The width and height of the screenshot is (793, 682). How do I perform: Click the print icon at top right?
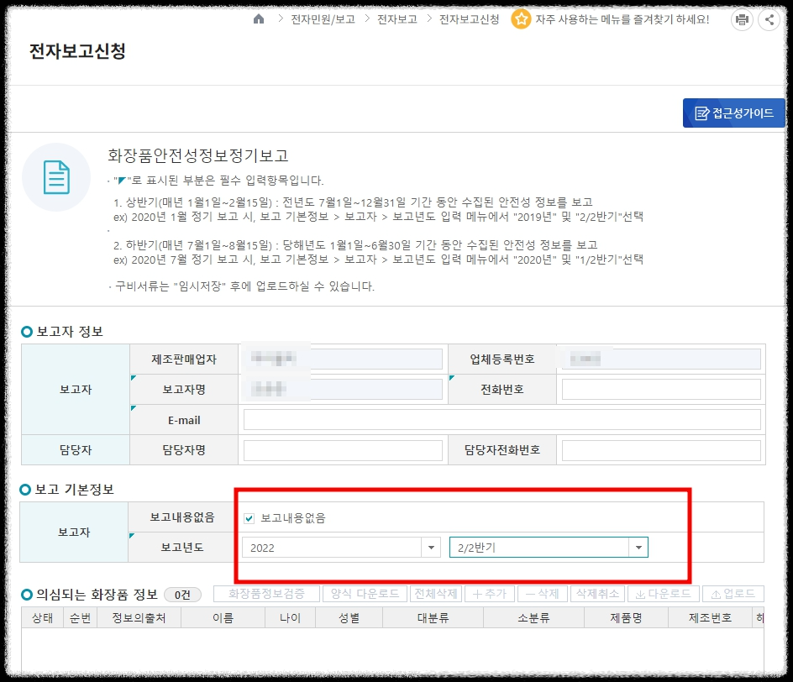point(742,19)
